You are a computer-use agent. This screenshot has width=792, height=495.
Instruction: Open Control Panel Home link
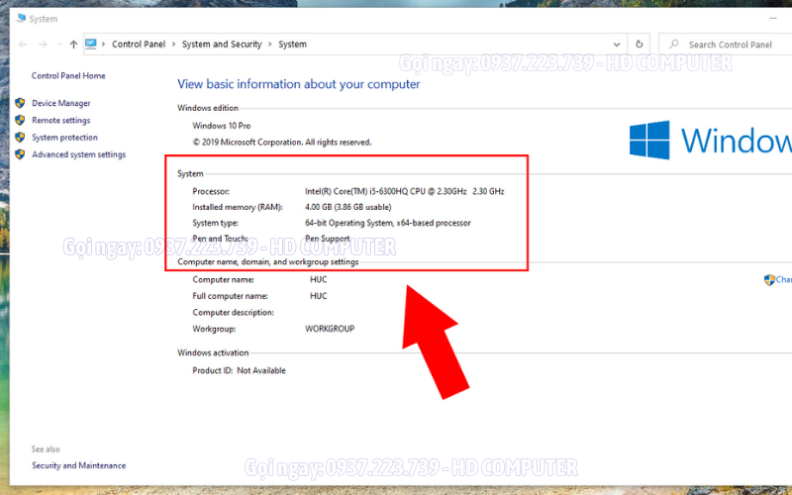68,76
